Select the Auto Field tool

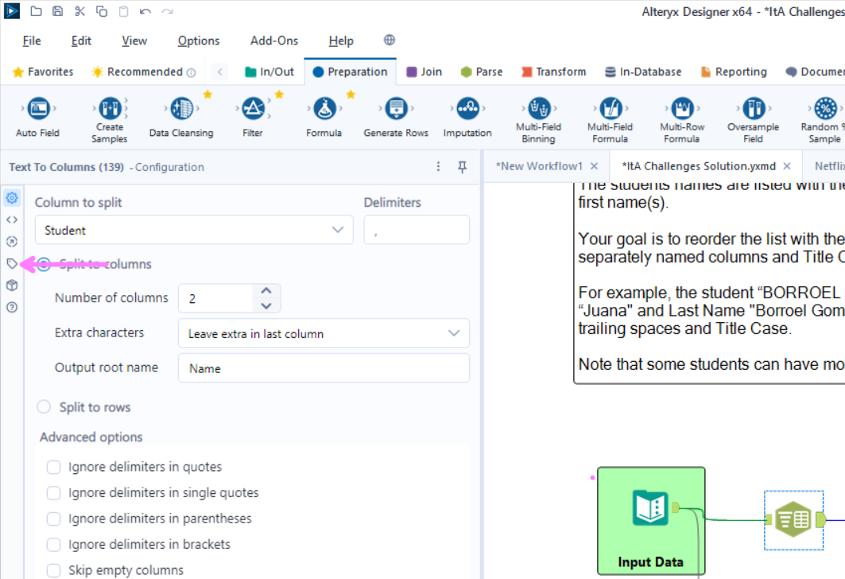point(37,117)
